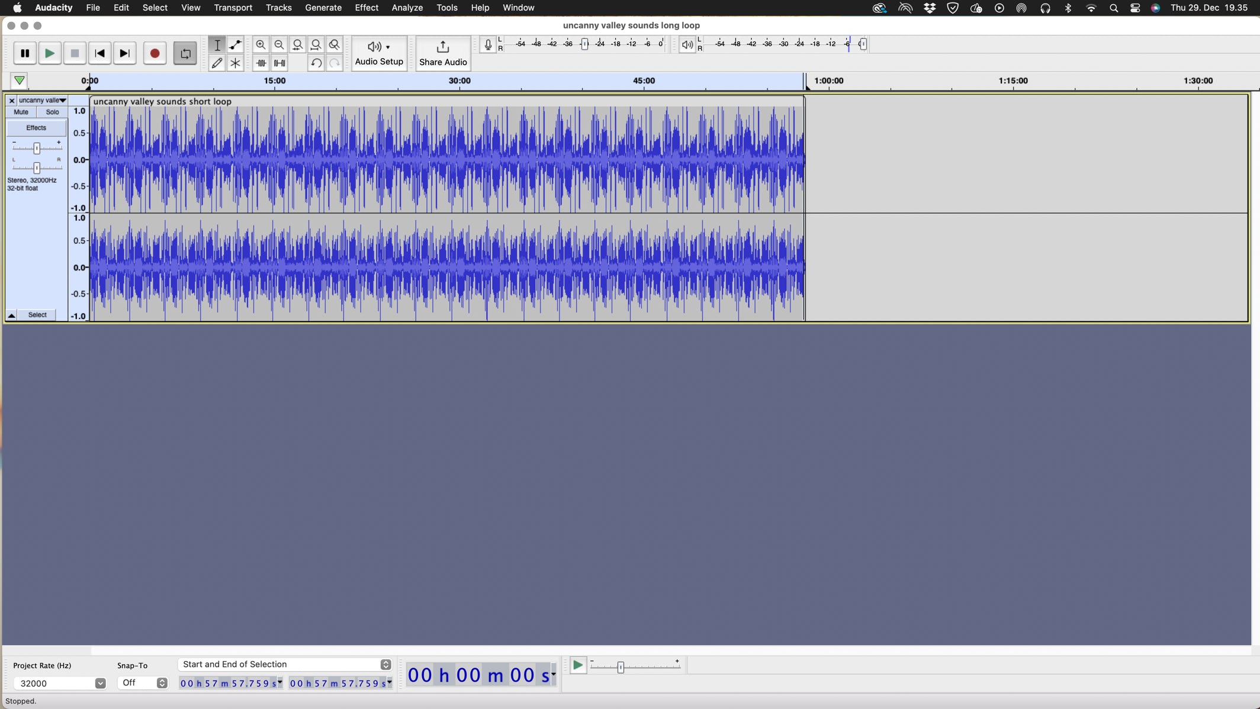Open the Snap-To dropdown
Screen dimensions: 1260x709
click(x=162, y=684)
